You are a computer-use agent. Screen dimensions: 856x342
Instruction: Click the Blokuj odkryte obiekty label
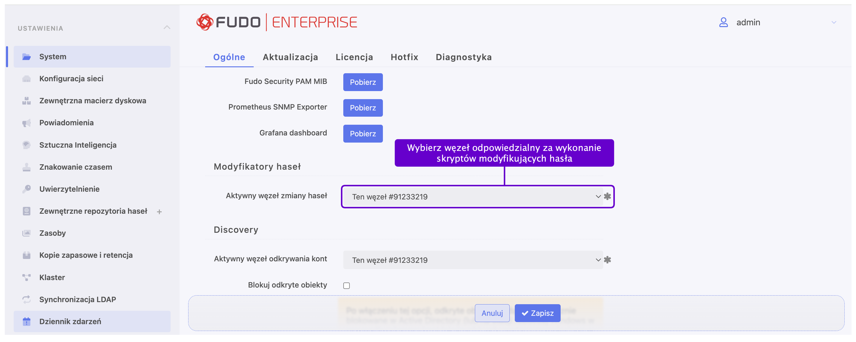(x=287, y=285)
